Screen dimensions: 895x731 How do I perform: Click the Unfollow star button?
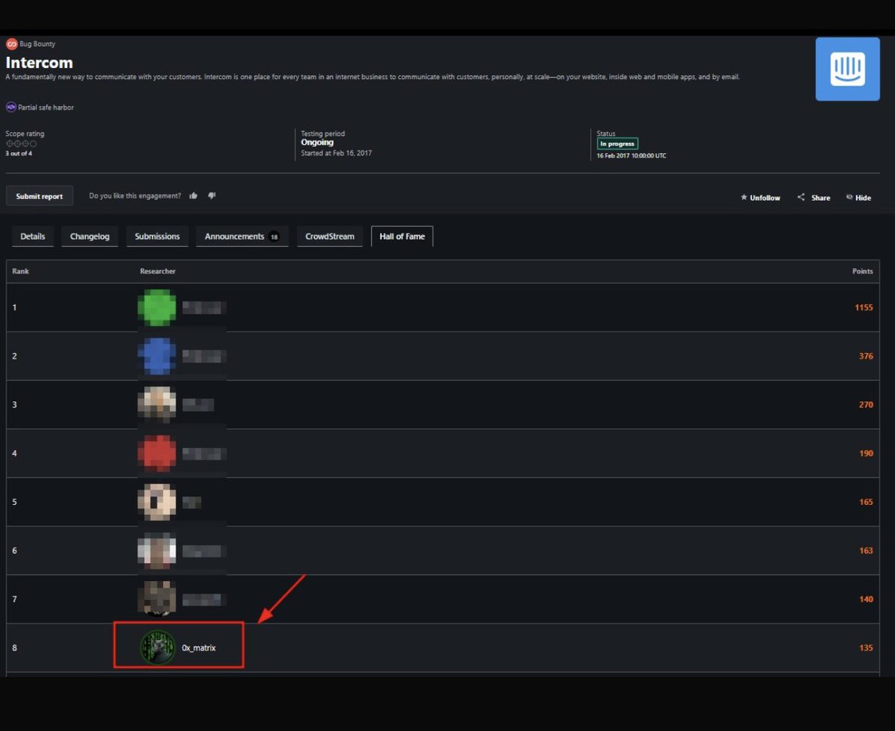760,198
